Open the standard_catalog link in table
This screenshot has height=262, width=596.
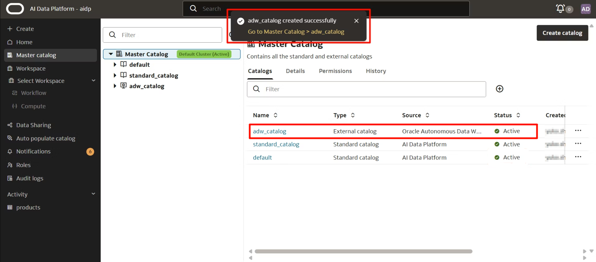pos(276,144)
